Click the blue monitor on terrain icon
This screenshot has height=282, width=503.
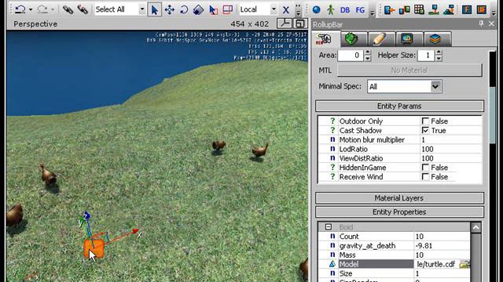pos(434,9)
